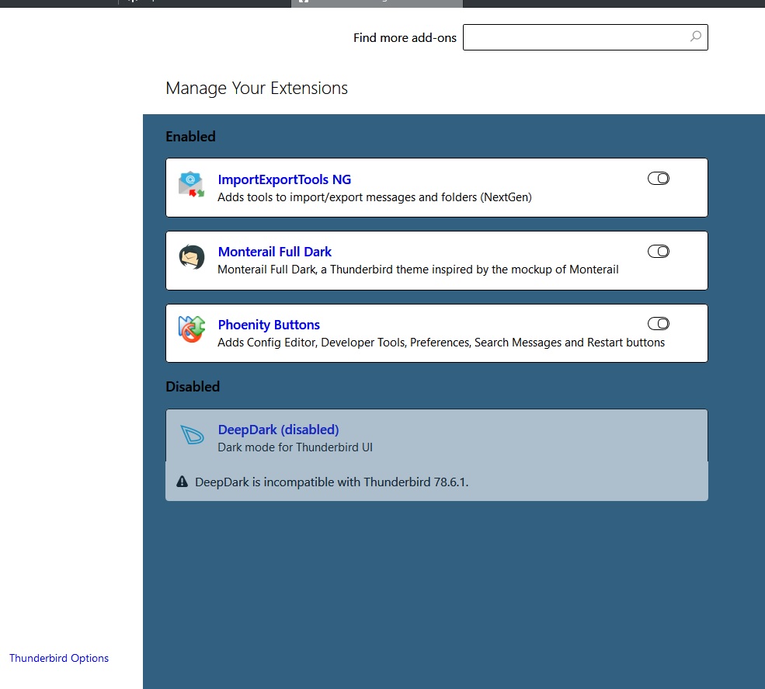Click the ImportExportTools NG extension icon
Viewport: 765px width, 689px height.
(191, 184)
